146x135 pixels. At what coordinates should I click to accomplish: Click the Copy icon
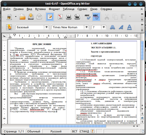point(115,17)
